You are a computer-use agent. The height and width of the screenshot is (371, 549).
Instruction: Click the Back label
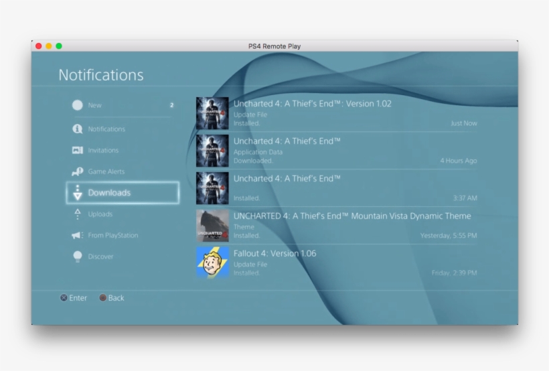[x=116, y=298]
